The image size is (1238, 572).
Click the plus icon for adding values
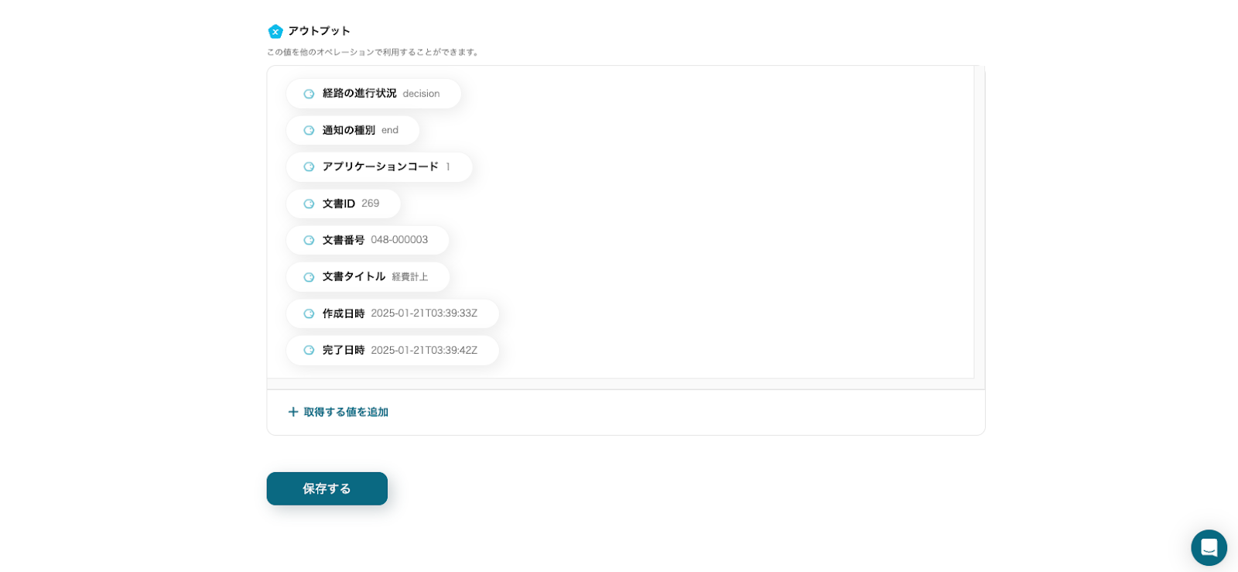click(x=293, y=412)
